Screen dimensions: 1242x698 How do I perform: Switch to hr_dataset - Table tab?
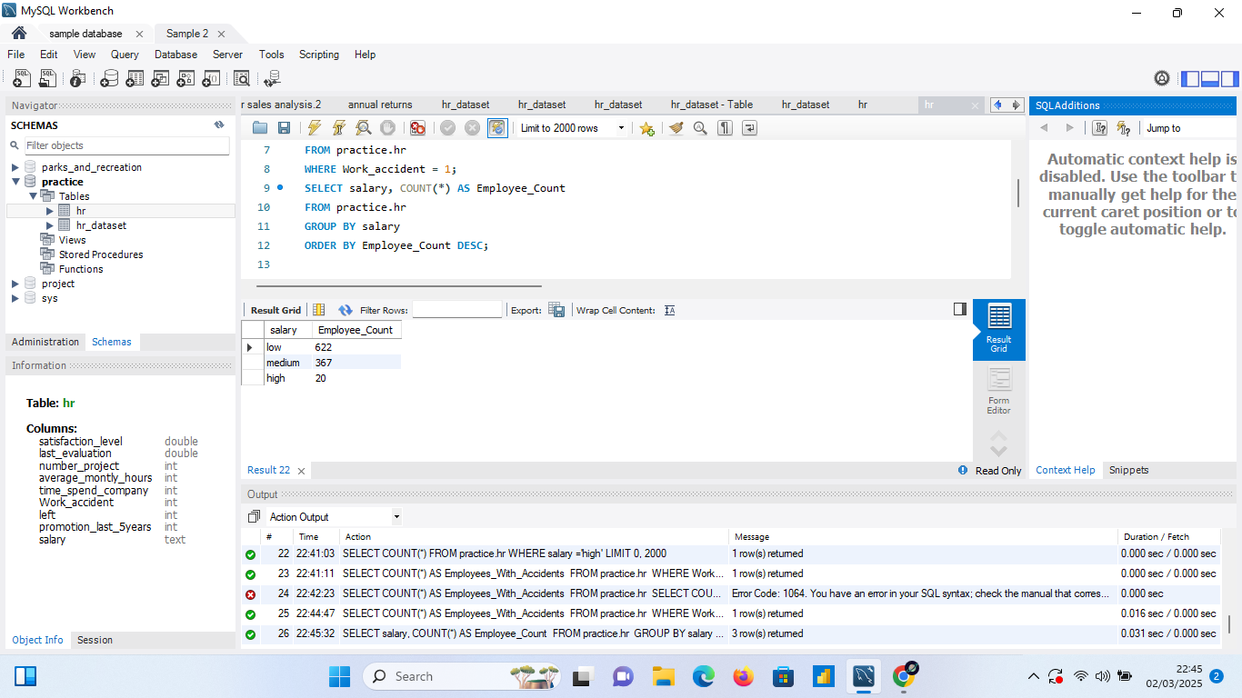pos(712,105)
